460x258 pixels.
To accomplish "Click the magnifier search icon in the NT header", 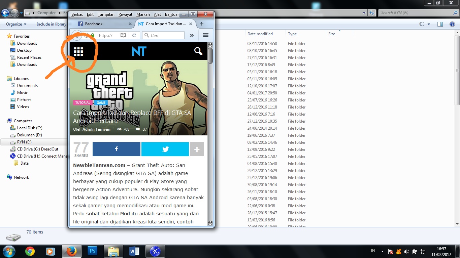I will 198,51.
